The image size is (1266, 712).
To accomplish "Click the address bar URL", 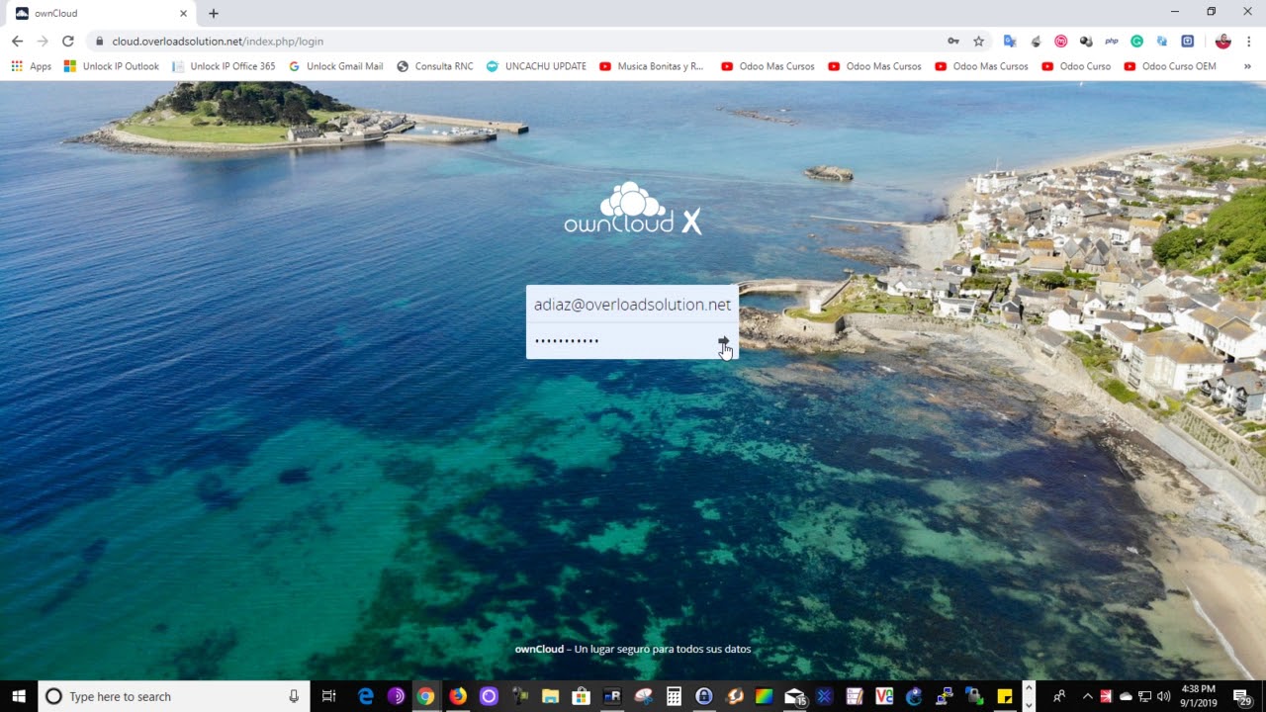I will pos(218,42).
